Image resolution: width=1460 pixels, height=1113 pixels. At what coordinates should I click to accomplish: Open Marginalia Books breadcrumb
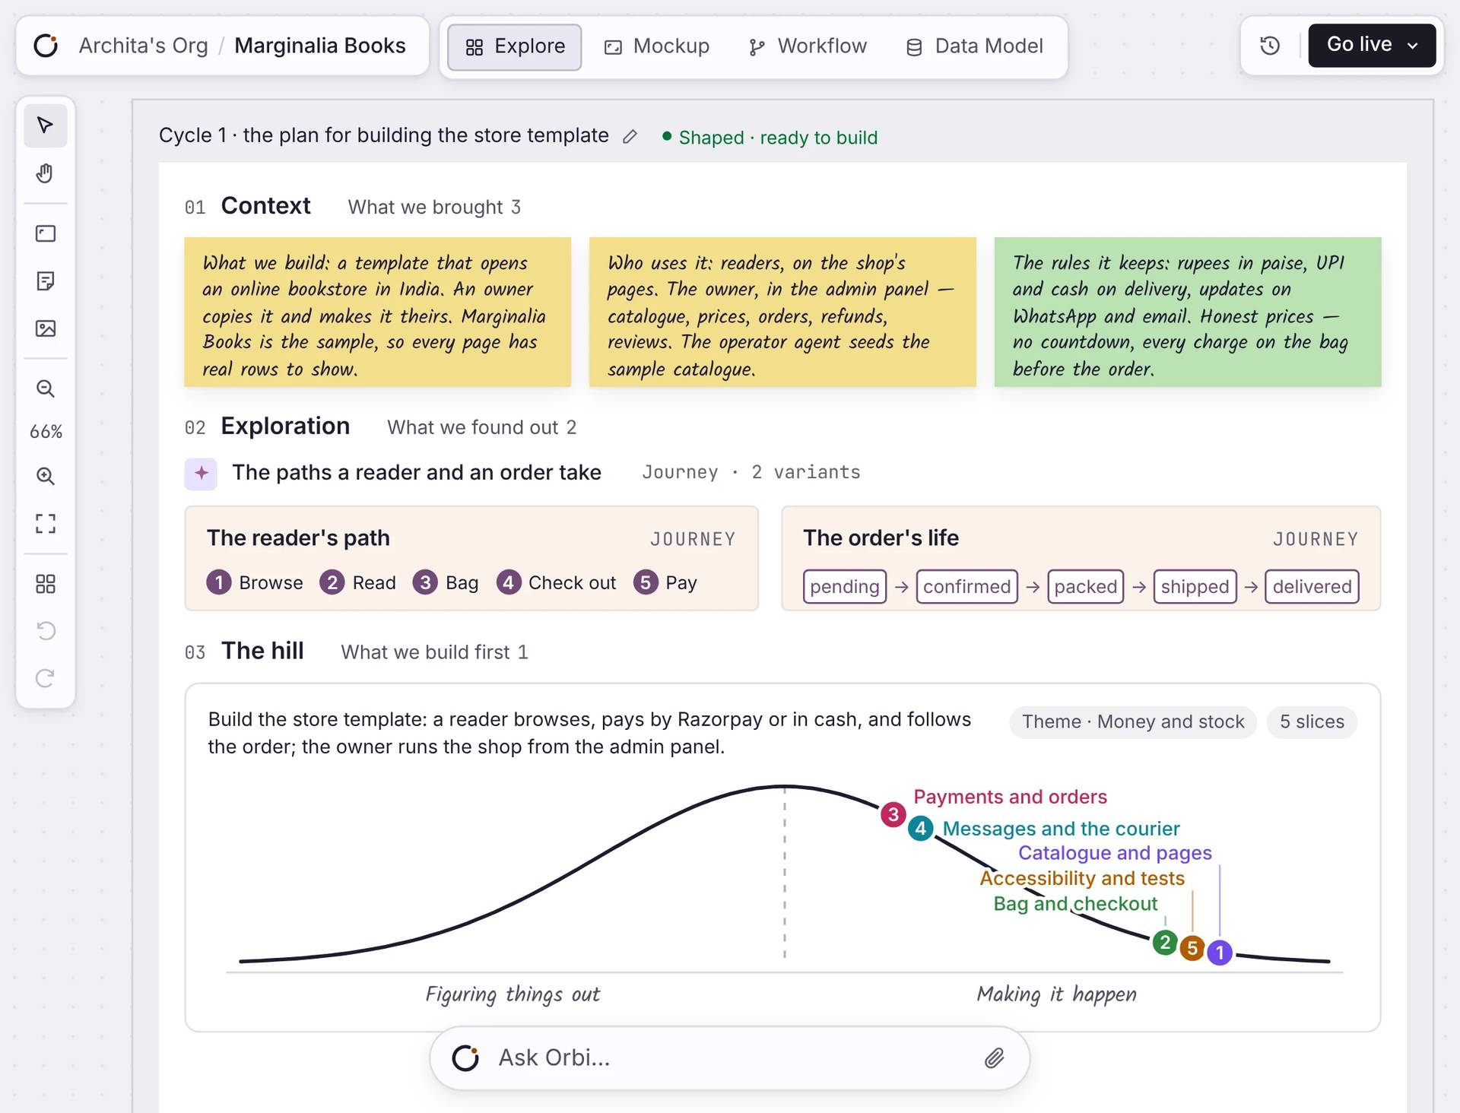point(320,46)
